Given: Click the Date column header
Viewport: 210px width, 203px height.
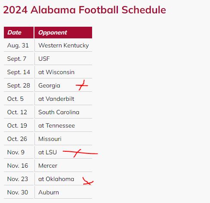Looking at the screenshot, I should tap(19, 32).
